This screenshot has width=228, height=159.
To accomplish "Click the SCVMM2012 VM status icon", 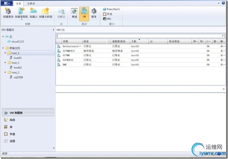I will pyautogui.click(x=59, y=51).
